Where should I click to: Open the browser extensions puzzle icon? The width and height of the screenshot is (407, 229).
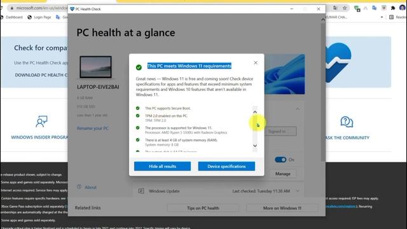[x=393, y=8]
